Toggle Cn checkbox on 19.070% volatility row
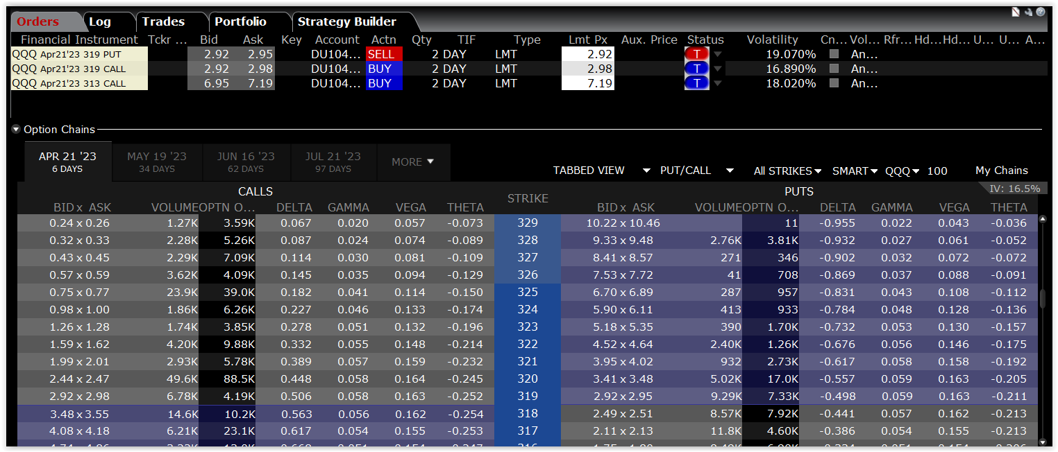Image resolution: width=1058 pixels, height=452 pixels. click(834, 54)
